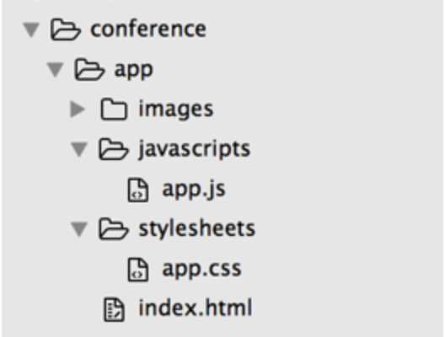
Task: Click the javascripts folder icon
Action: pos(114,149)
